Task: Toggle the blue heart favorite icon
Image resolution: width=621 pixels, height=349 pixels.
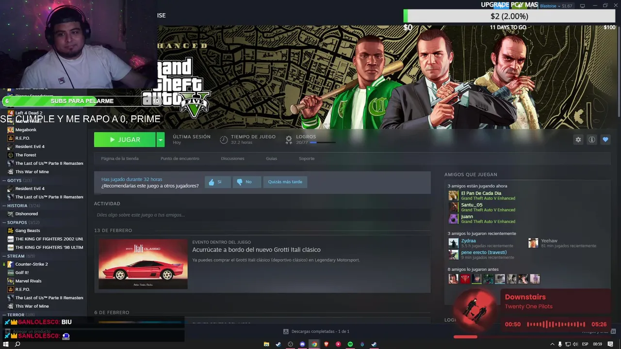Action: point(605,140)
